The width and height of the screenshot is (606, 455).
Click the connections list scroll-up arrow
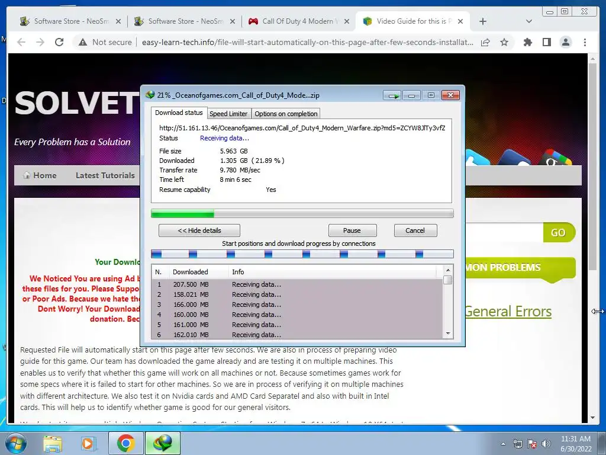(448, 270)
